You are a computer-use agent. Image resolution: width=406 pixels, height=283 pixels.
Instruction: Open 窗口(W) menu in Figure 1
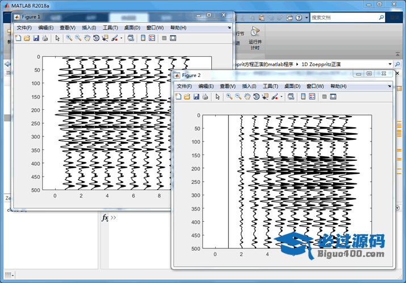pos(155,28)
